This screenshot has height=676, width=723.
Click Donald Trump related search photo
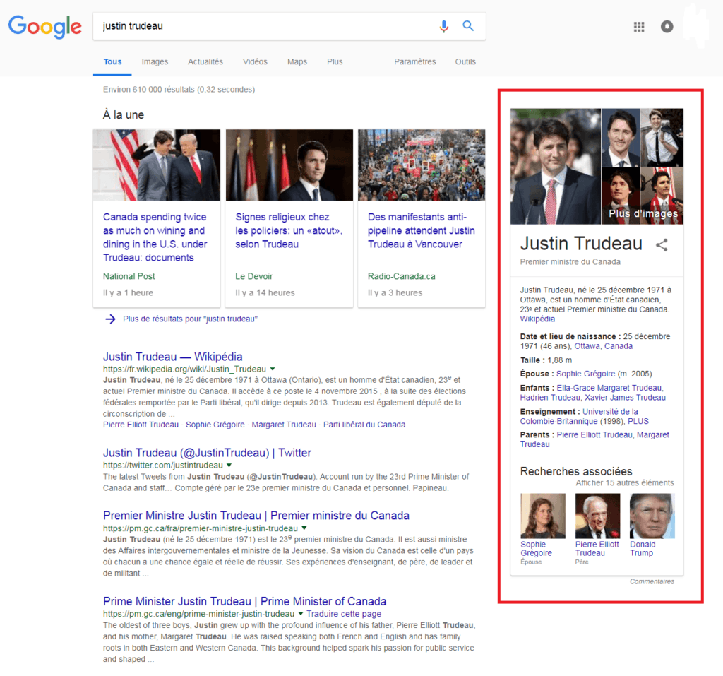click(x=652, y=516)
